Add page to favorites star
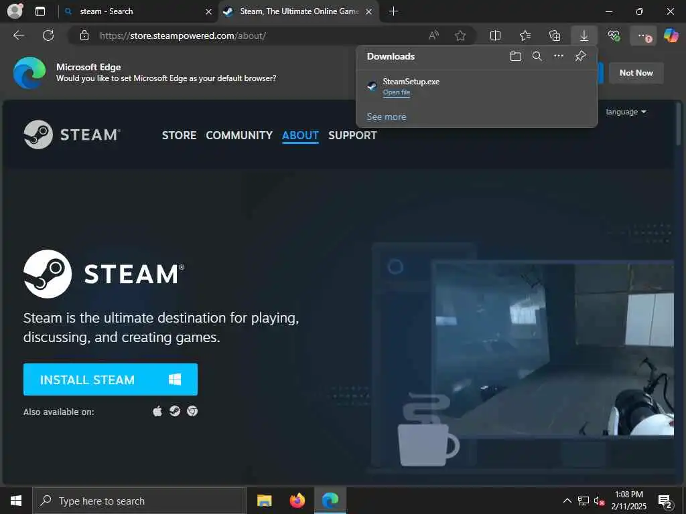Image resolution: width=686 pixels, height=514 pixels. click(x=460, y=35)
